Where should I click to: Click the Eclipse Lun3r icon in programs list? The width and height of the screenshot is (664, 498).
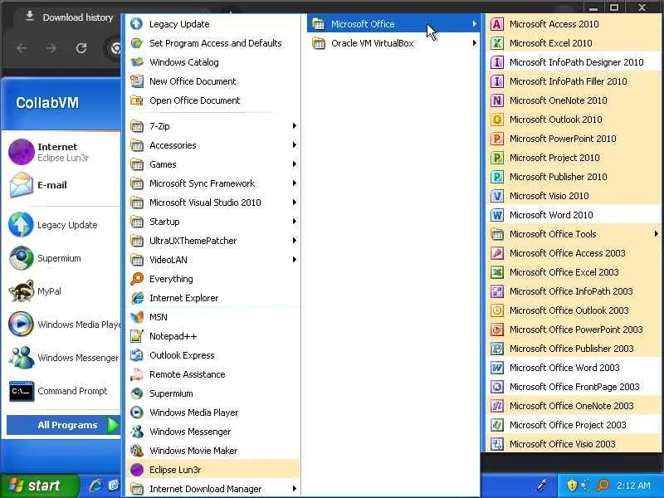(137, 470)
